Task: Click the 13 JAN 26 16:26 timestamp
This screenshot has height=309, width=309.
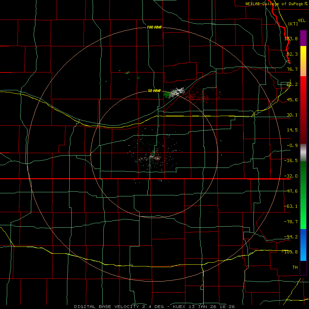Action: tap(212, 307)
